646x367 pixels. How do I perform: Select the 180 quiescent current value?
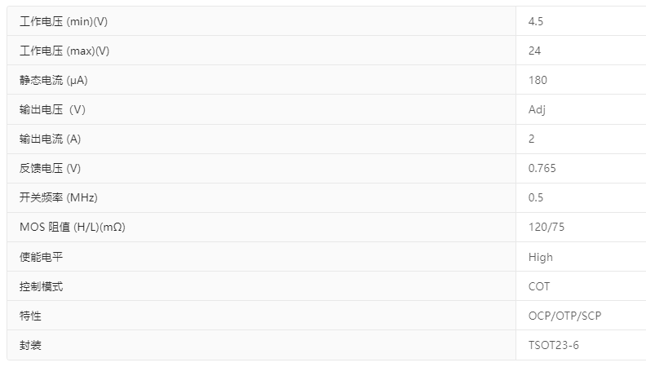[x=538, y=80]
